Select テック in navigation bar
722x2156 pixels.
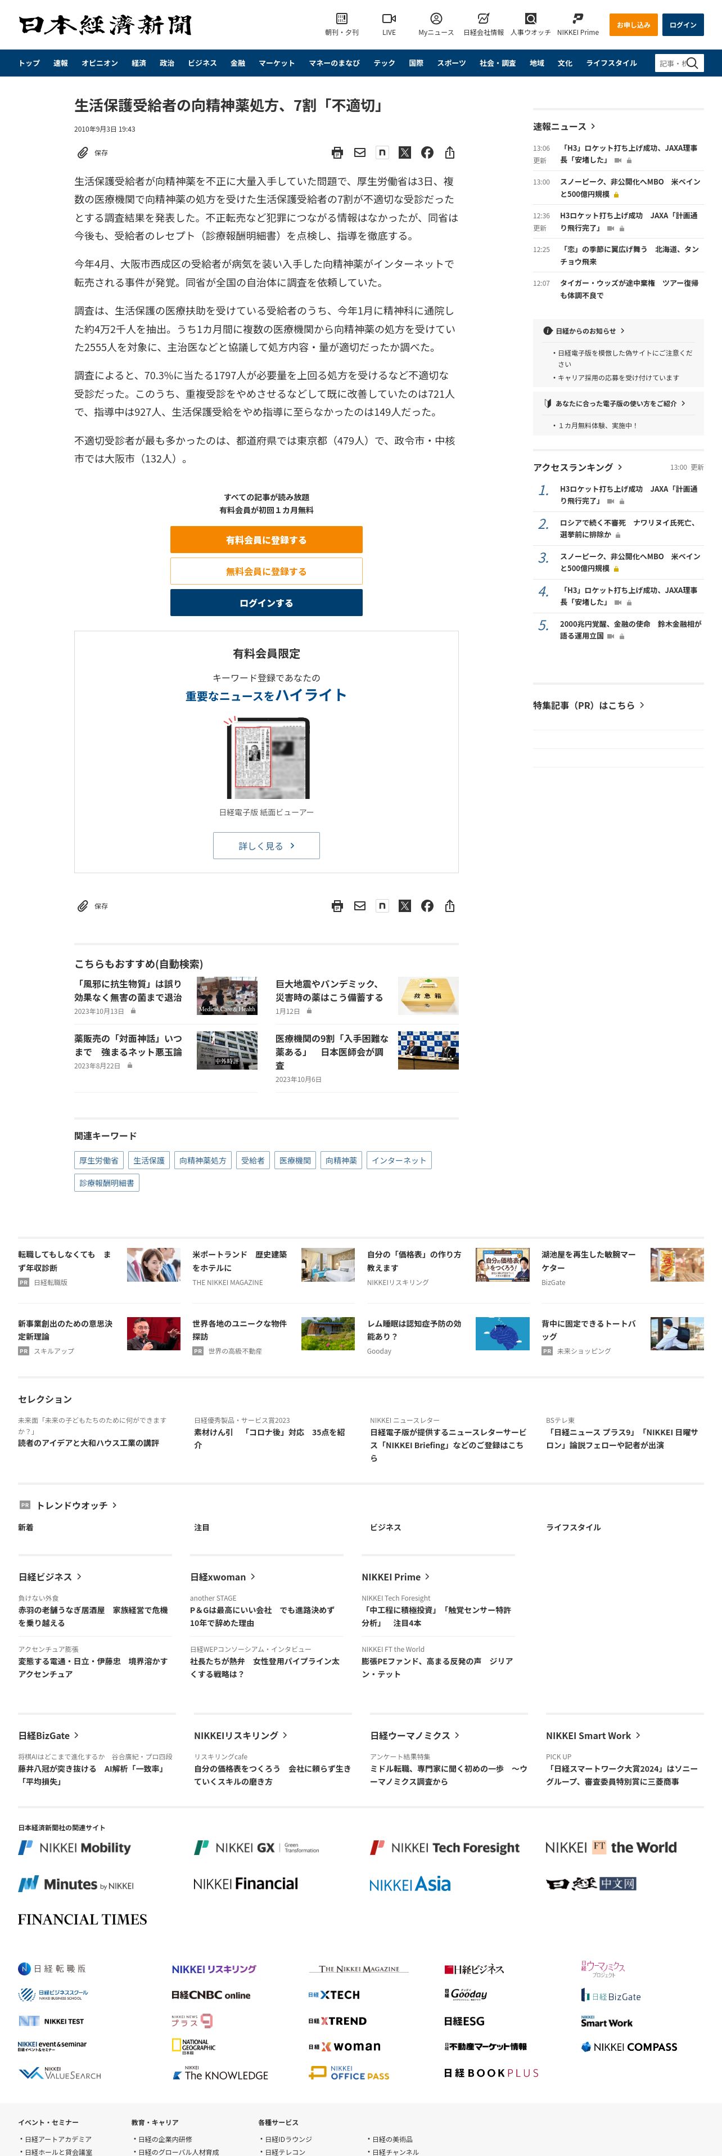pyautogui.click(x=384, y=63)
